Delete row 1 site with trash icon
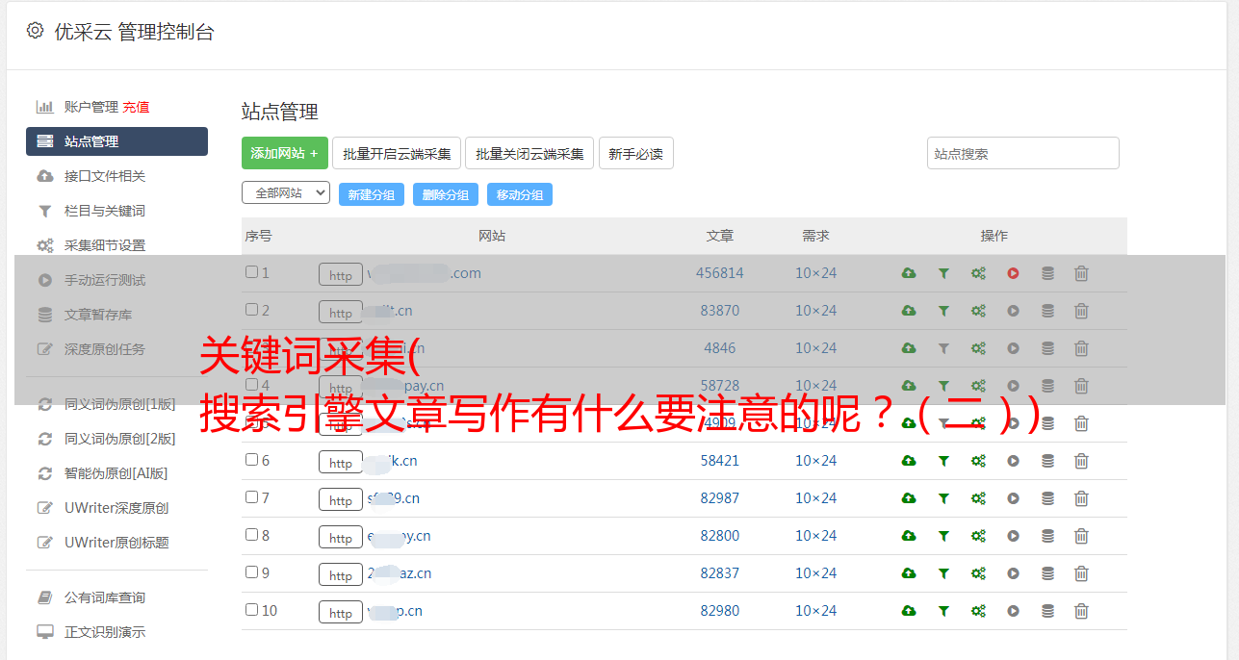Viewport: 1239px width, 660px height. [x=1081, y=273]
